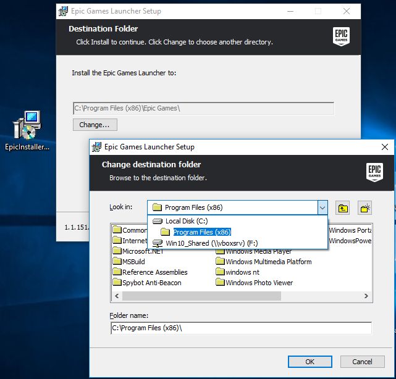Select the Spybot Anti-Beacon folder
The height and width of the screenshot is (379, 396).
[147, 283]
